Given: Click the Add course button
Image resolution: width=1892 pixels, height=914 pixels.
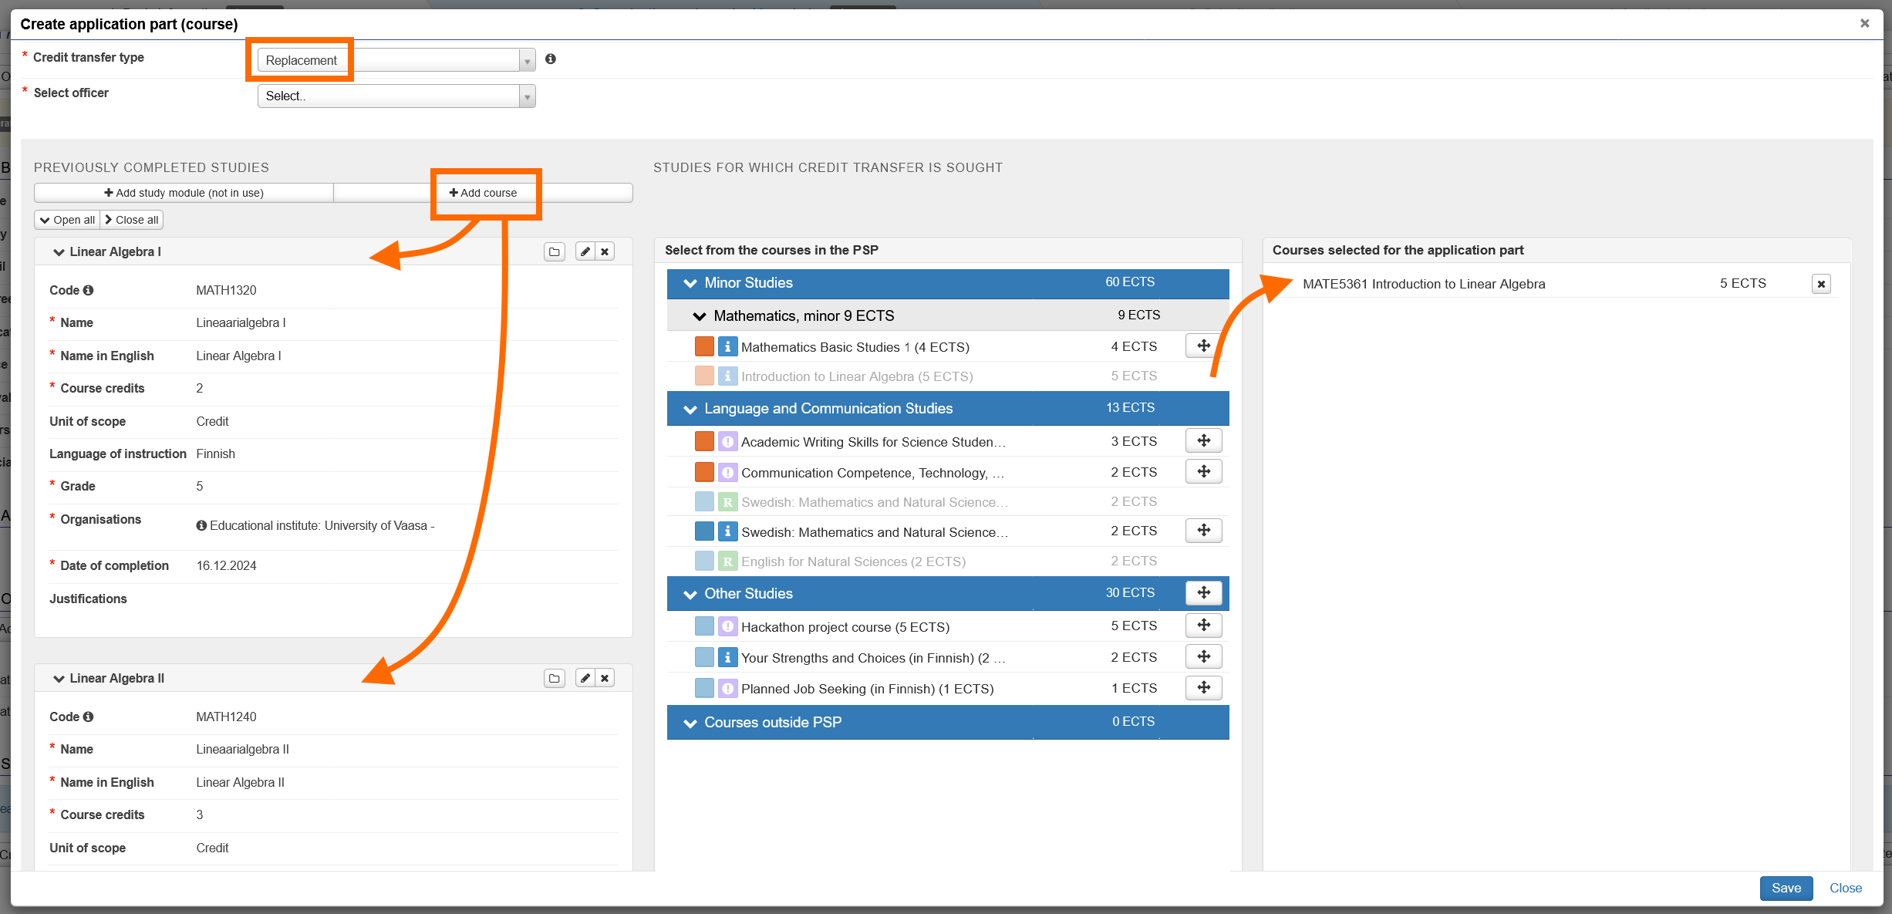Looking at the screenshot, I should point(484,193).
